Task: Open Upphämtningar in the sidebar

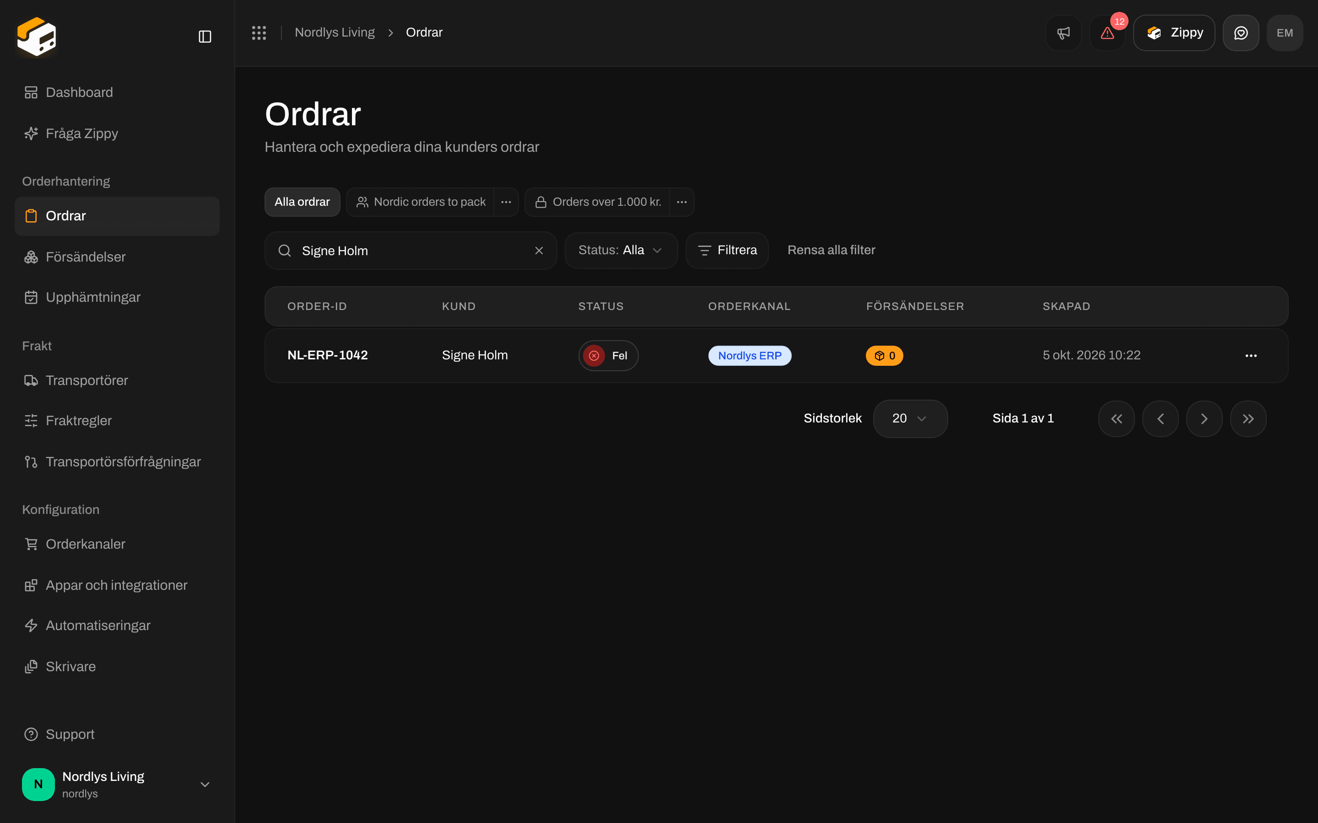Action: pos(117,297)
